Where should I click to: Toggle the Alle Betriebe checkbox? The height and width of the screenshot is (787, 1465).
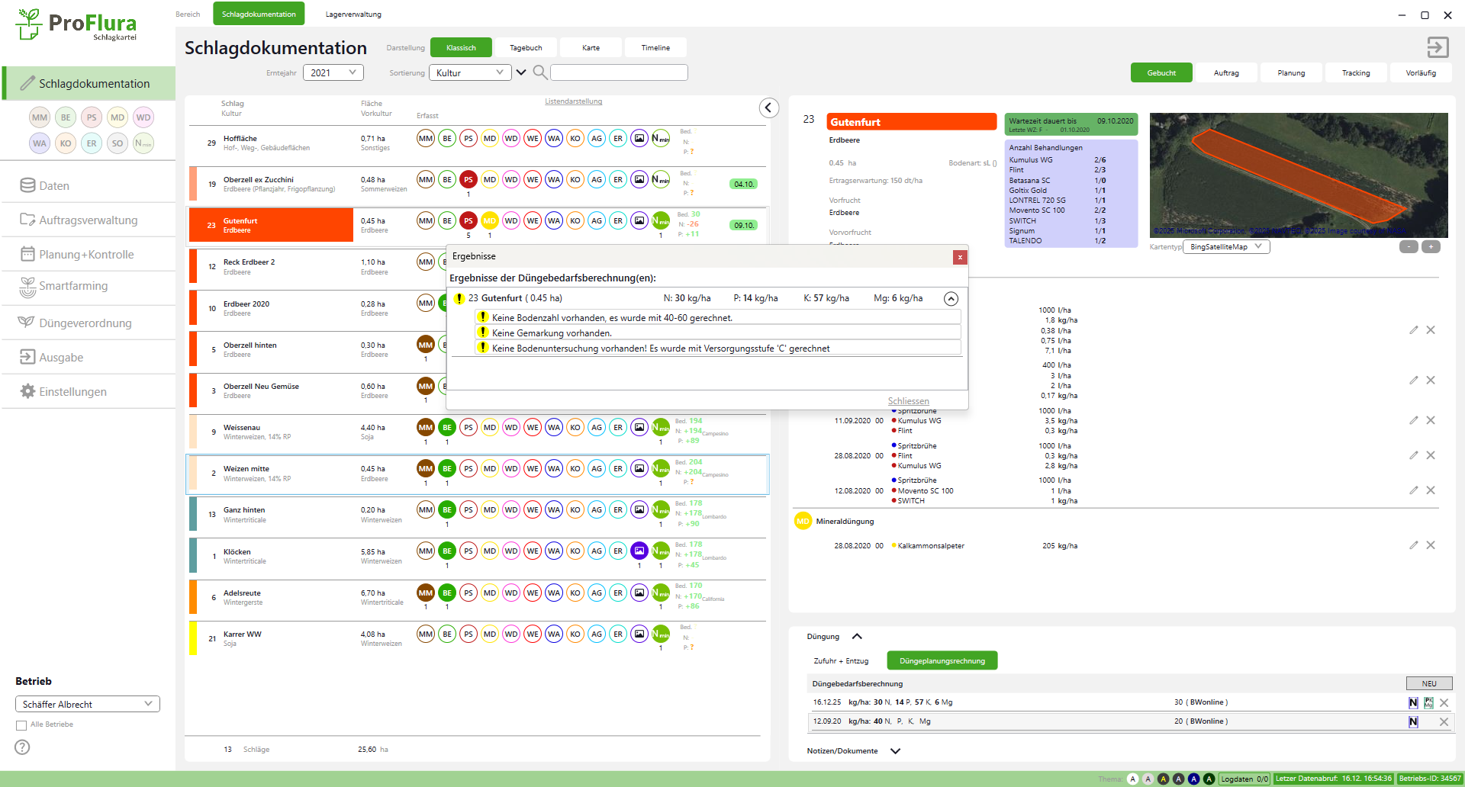[21, 725]
